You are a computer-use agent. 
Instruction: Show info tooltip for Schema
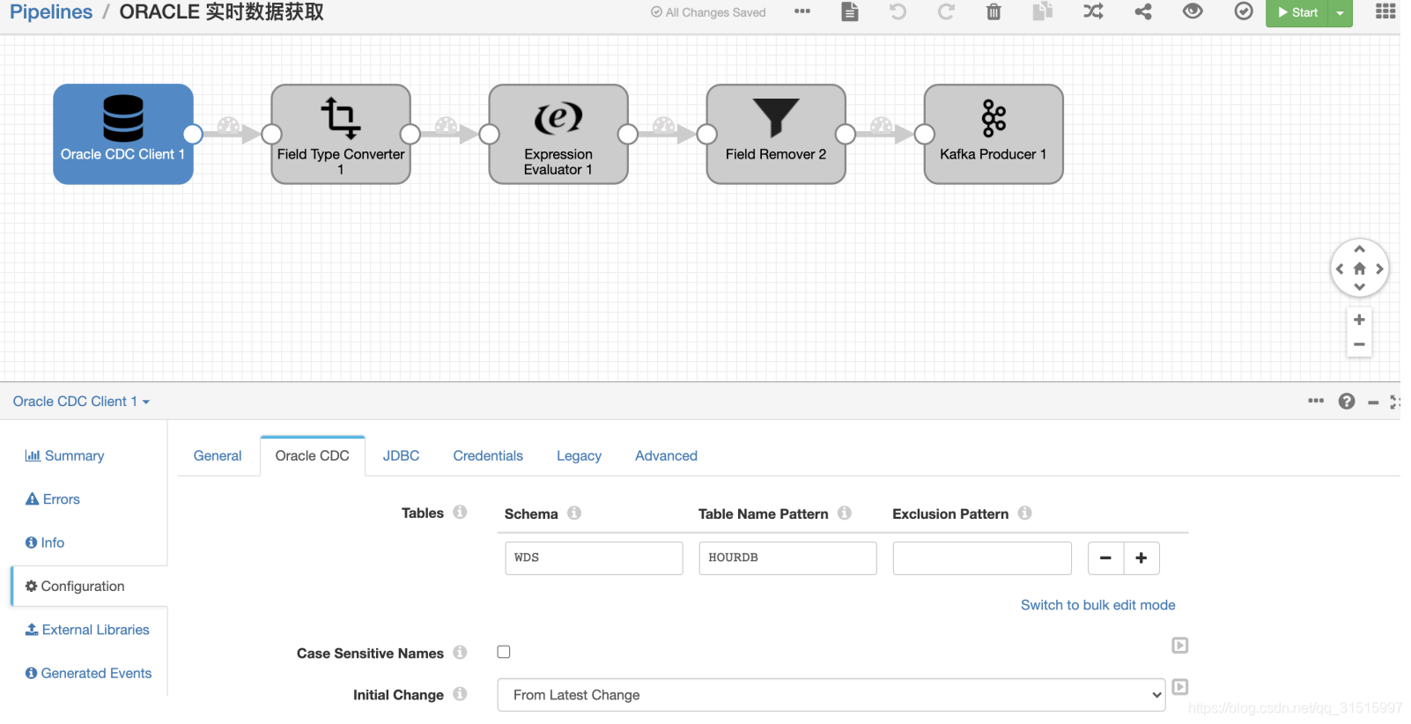click(574, 513)
